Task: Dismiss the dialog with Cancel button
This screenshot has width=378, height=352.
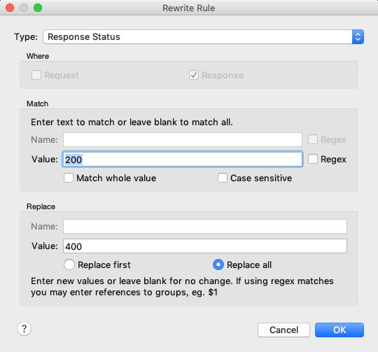Action: point(283,330)
